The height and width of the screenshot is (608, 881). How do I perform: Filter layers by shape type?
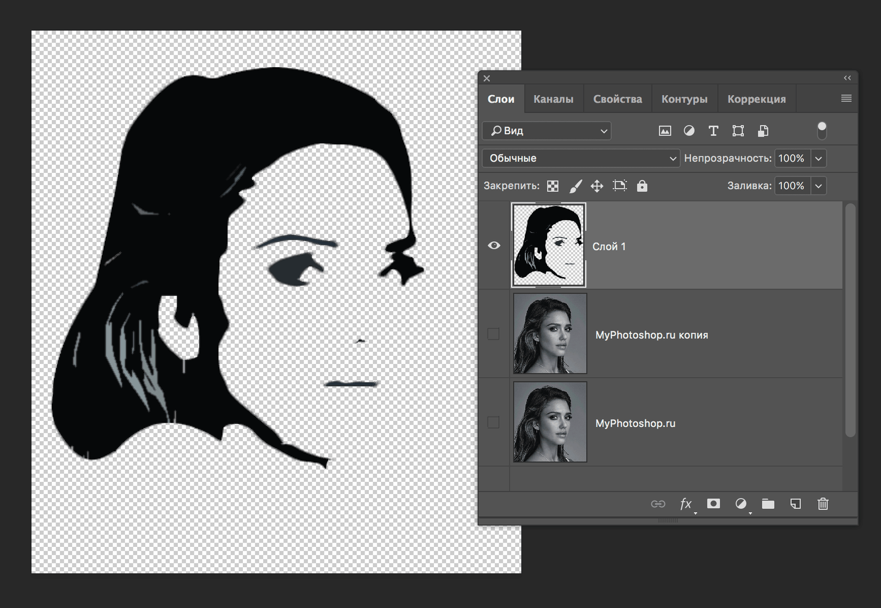tap(738, 131)
